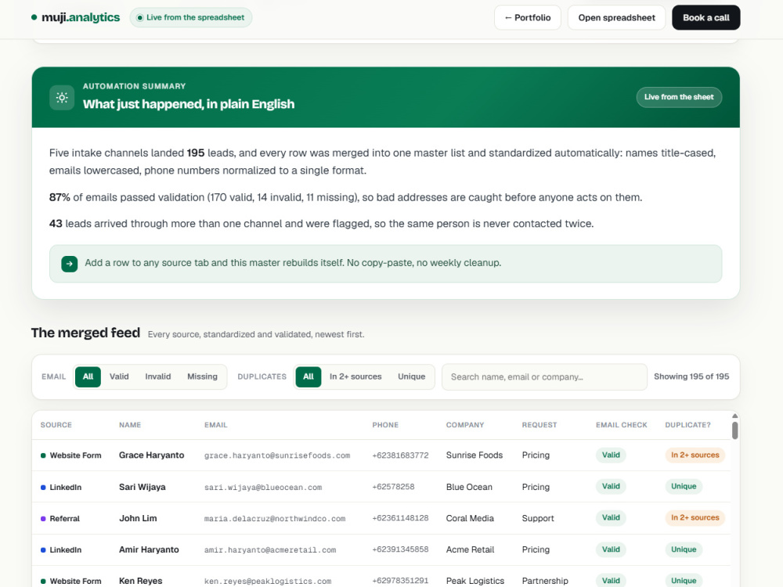
Task: Click the sun icon in Automation Summary header
Action: (62, 97)
